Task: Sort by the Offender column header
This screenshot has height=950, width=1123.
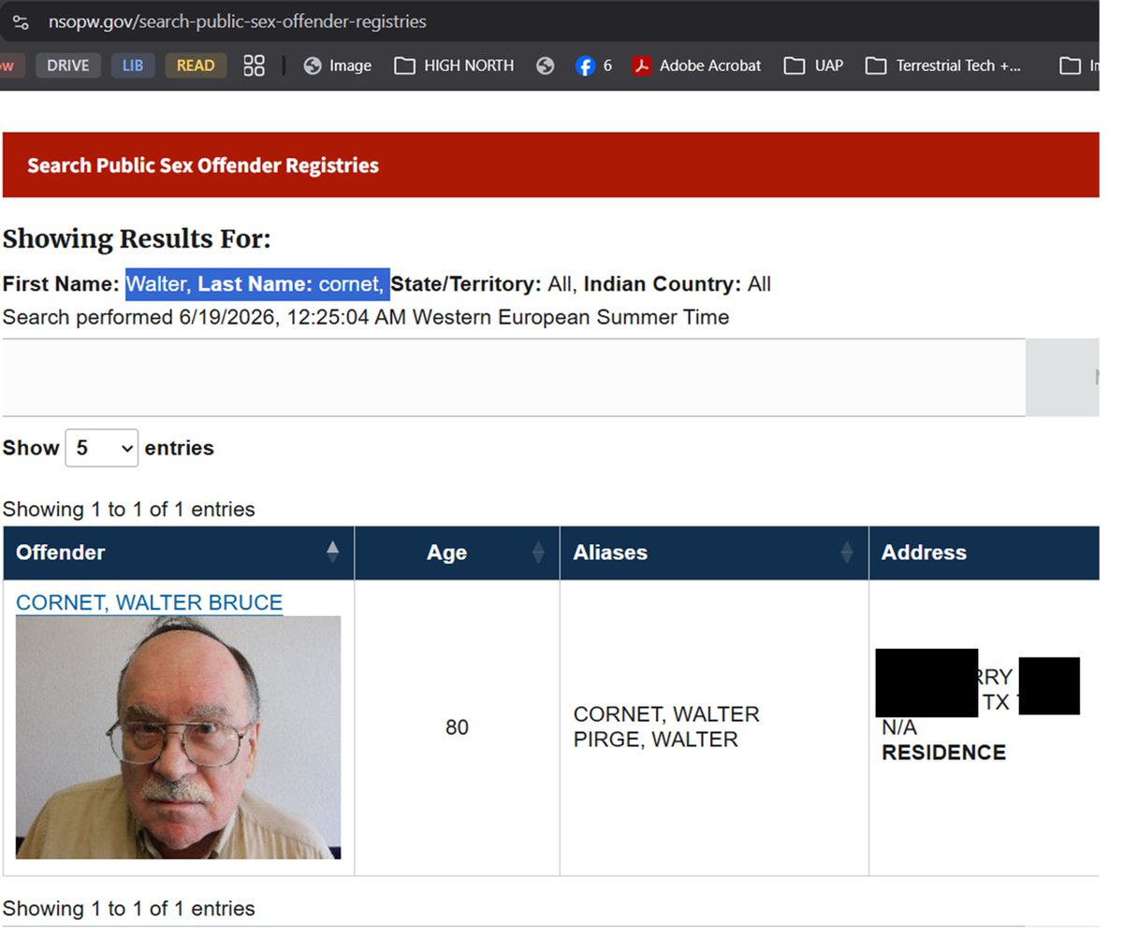Action: 178,553
